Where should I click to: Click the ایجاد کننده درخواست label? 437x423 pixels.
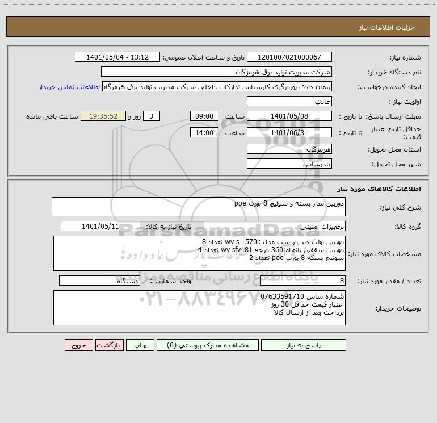pyautogui.click(x=389, y=87)
